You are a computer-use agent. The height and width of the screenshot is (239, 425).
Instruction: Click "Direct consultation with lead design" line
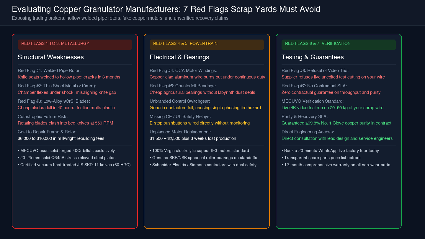337,138
